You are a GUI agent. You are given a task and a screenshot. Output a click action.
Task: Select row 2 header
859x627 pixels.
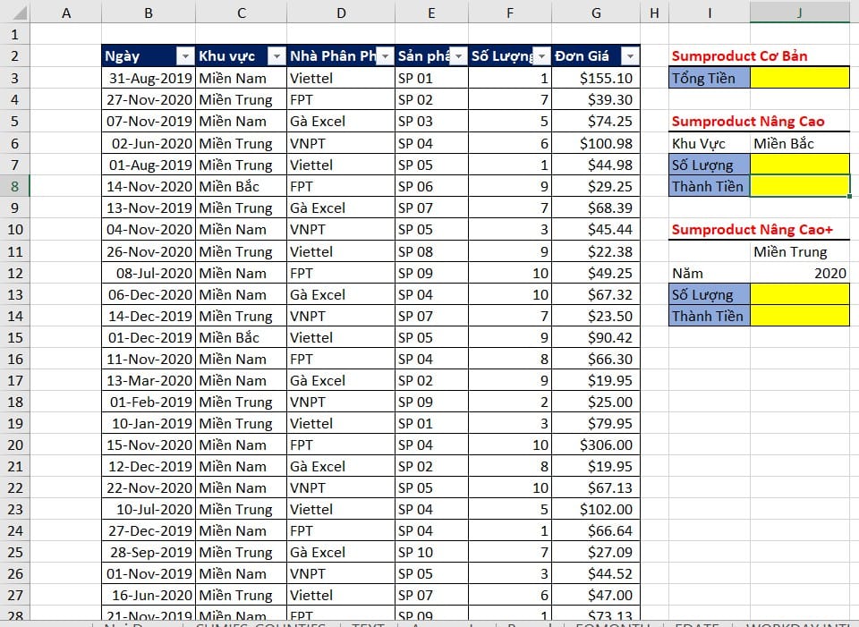point(14,56)
